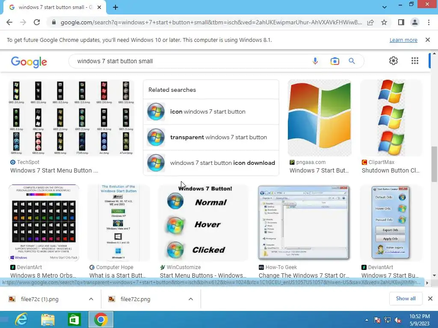
Task: Show hidden system tray icons
Action: [367, 320]
